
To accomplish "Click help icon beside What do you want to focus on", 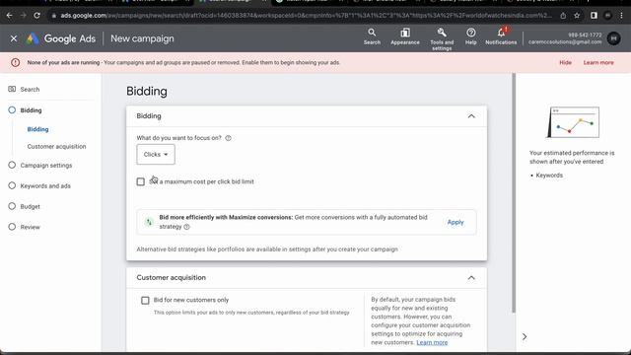I will (x=228, y=138).
